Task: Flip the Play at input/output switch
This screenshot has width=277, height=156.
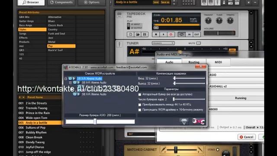Action: pos(129,26)
